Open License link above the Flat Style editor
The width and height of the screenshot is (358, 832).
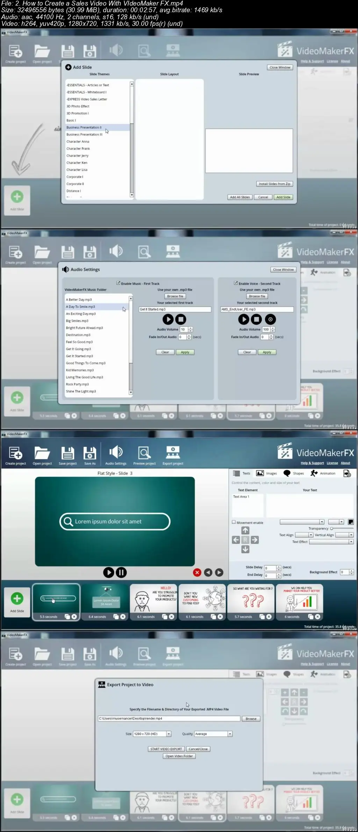pyautogui.click(x=332, y=463)
